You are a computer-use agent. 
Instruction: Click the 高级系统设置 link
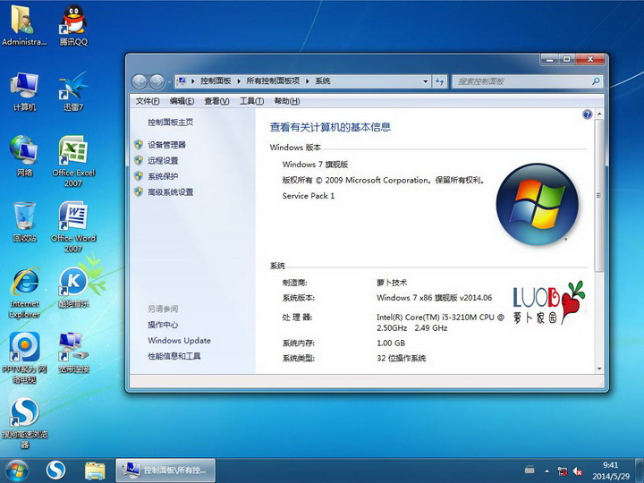click(170, 192)
